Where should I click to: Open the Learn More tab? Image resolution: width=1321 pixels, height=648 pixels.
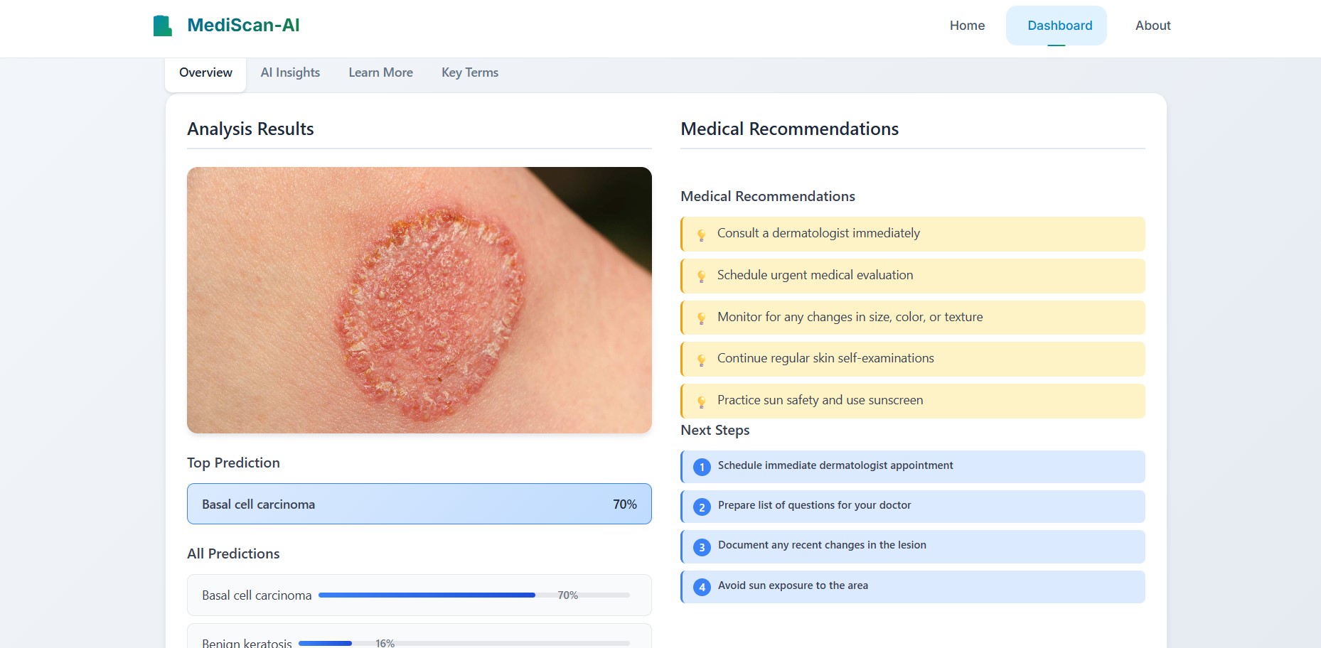pyautogui.click(x=380, y=72)
